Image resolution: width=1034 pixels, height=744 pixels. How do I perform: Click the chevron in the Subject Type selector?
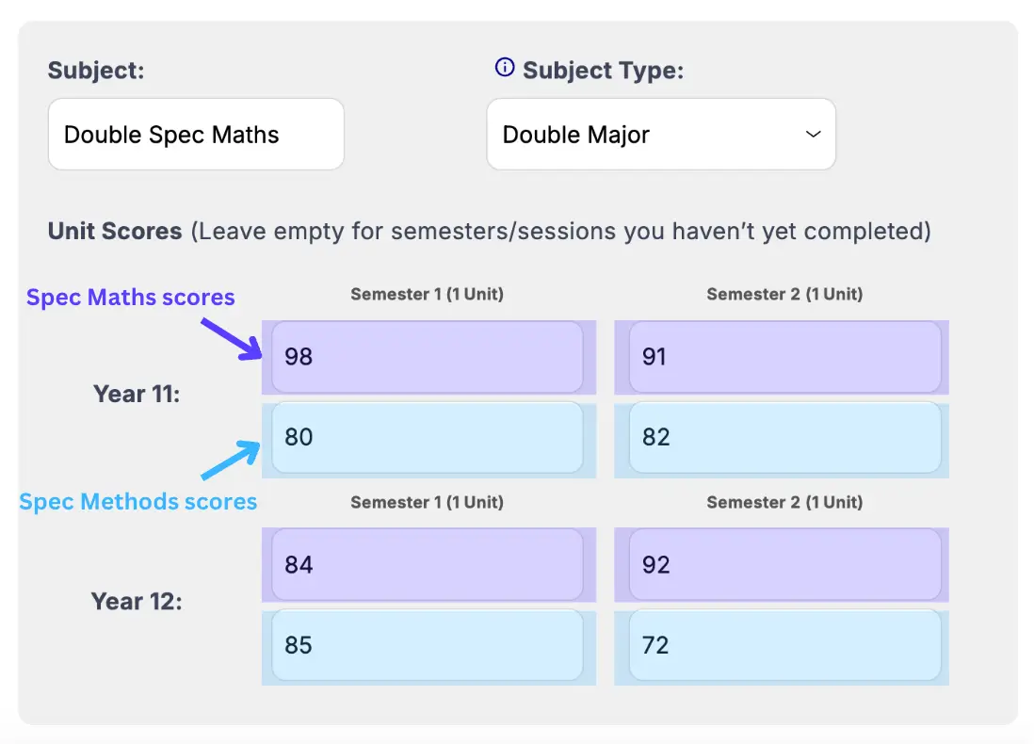click(x=813, y=135)
